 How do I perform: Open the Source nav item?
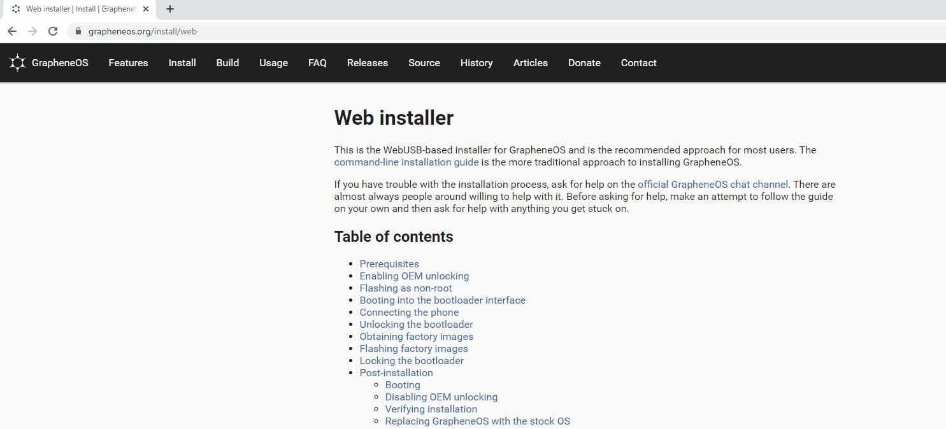(x=424, y=63)
